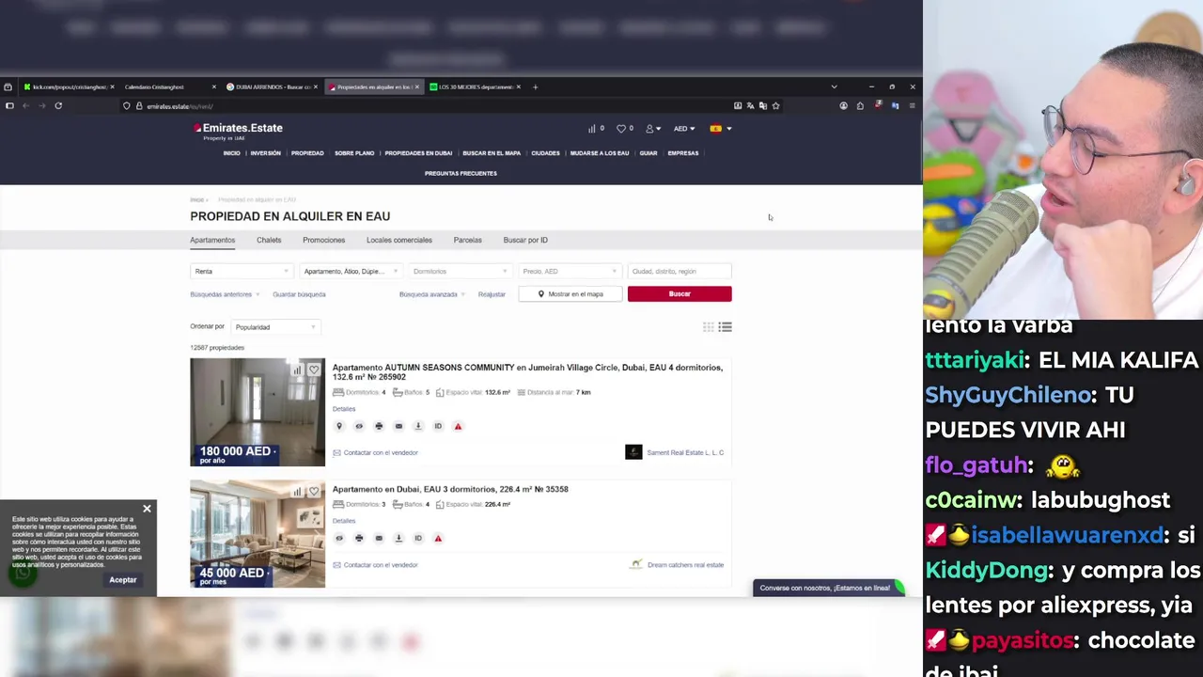
Task: Open the Dormitorios dropdown
Action: pos(461,271)
